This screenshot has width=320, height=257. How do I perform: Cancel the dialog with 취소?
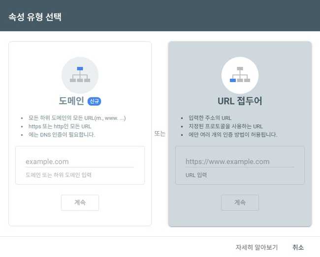point(298,247)
